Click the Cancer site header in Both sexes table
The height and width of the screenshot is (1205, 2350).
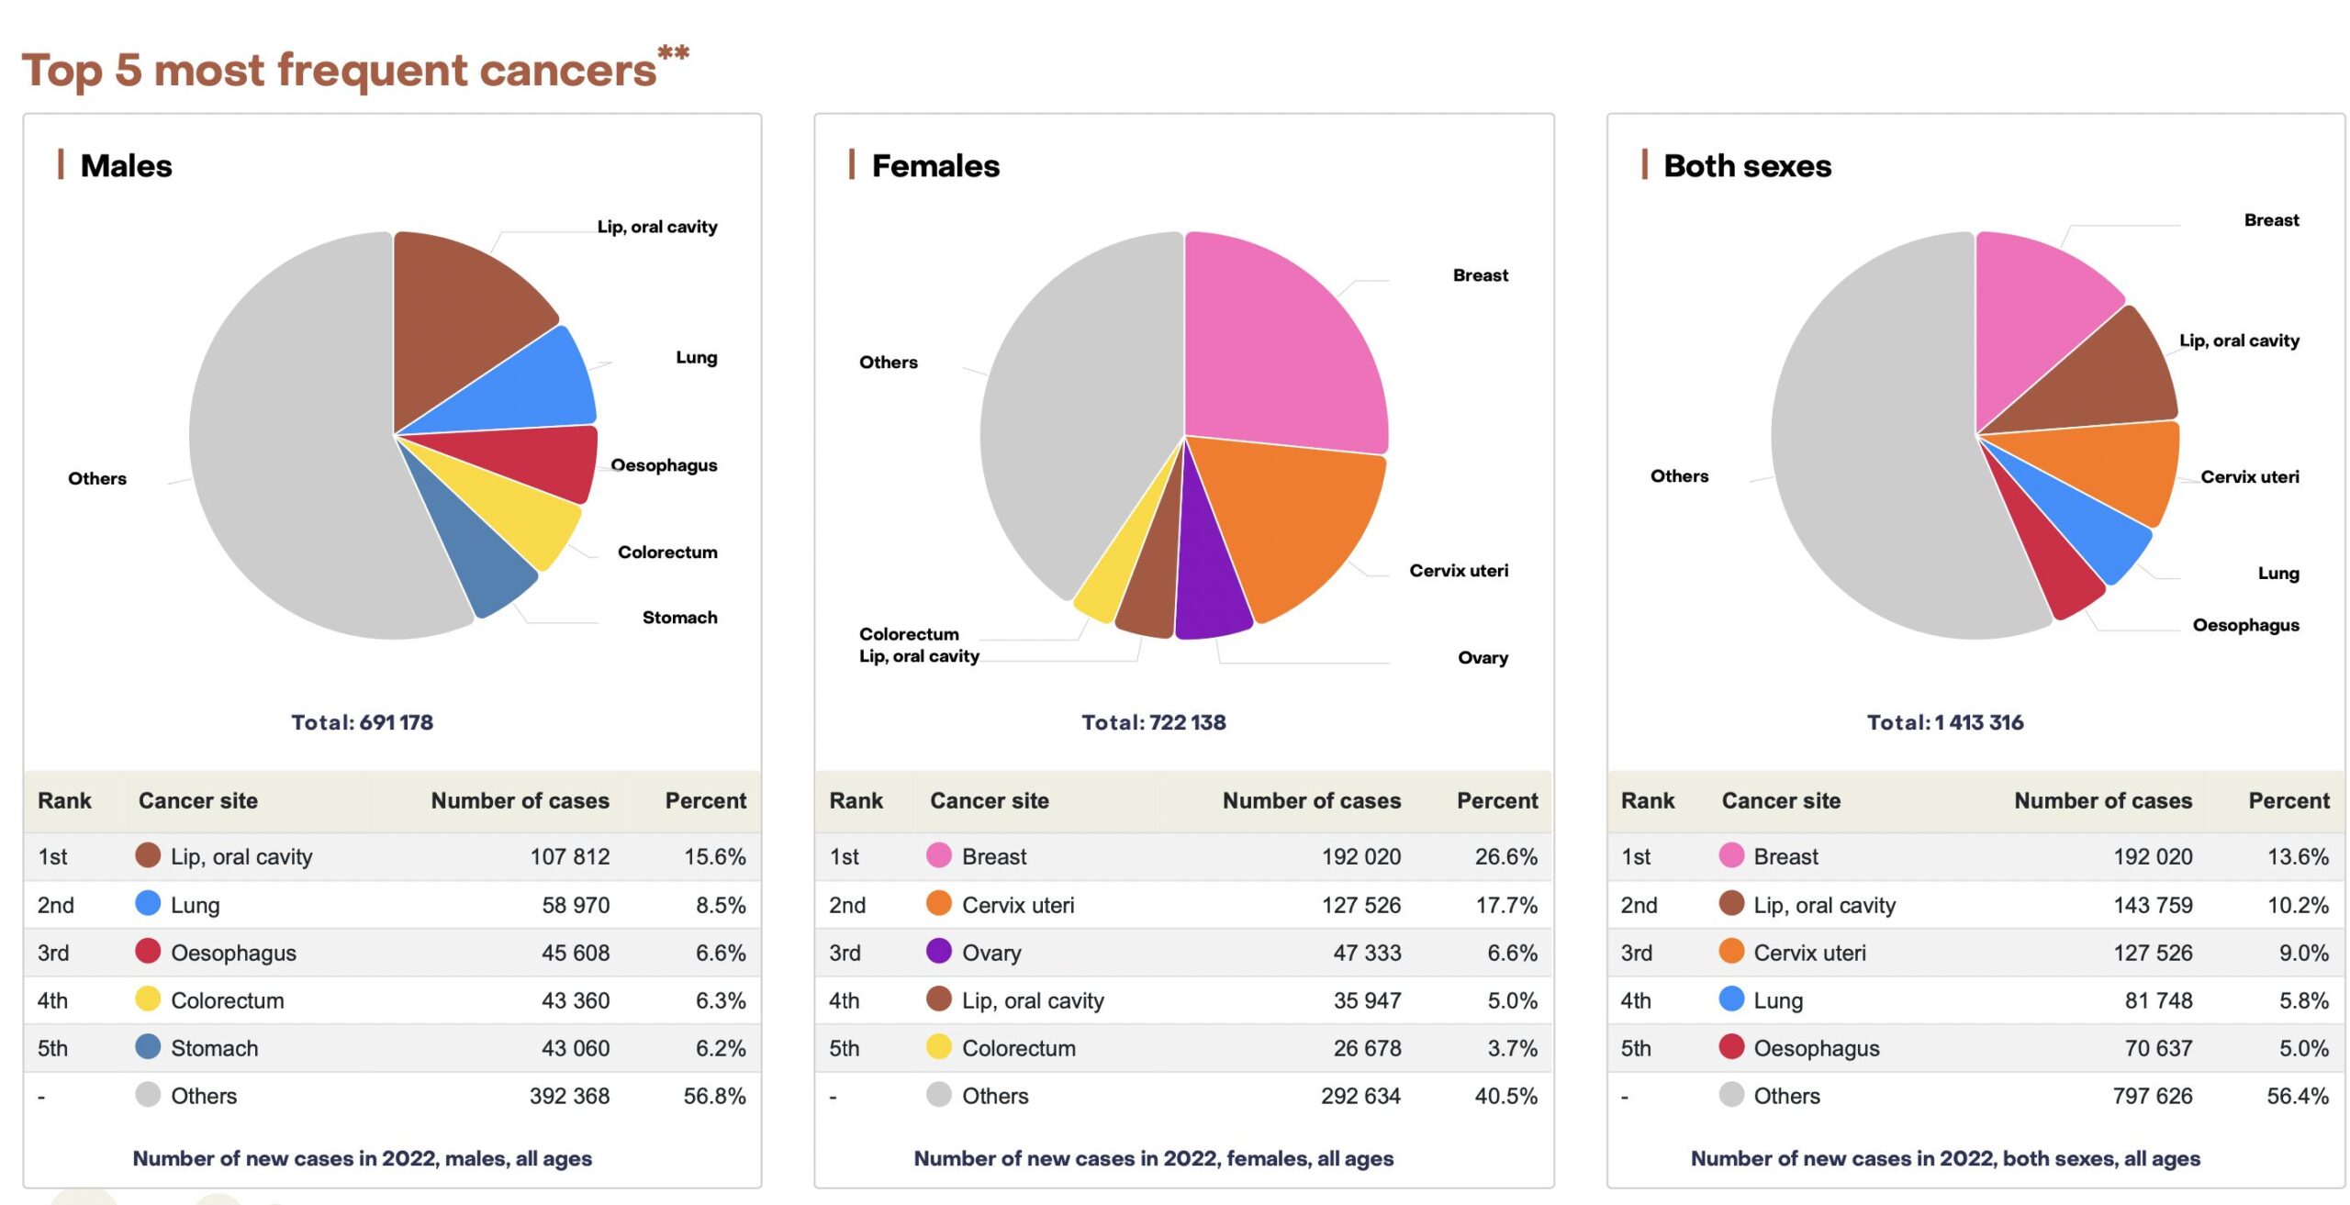1781,800
